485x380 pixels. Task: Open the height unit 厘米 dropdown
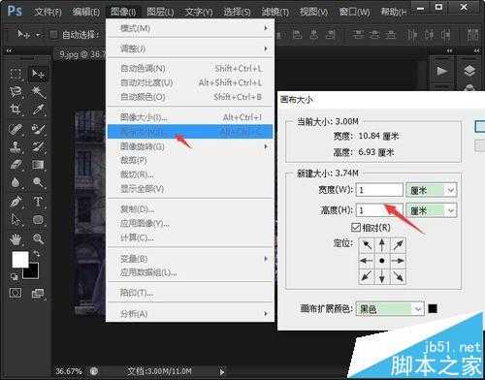[x=432, y=210]
